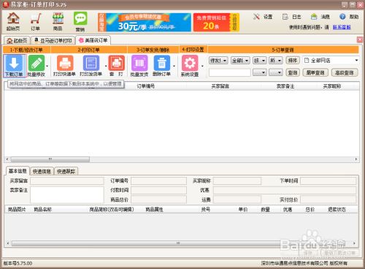Switch to the 美丽说订单 tab

(x=93, y=40)
